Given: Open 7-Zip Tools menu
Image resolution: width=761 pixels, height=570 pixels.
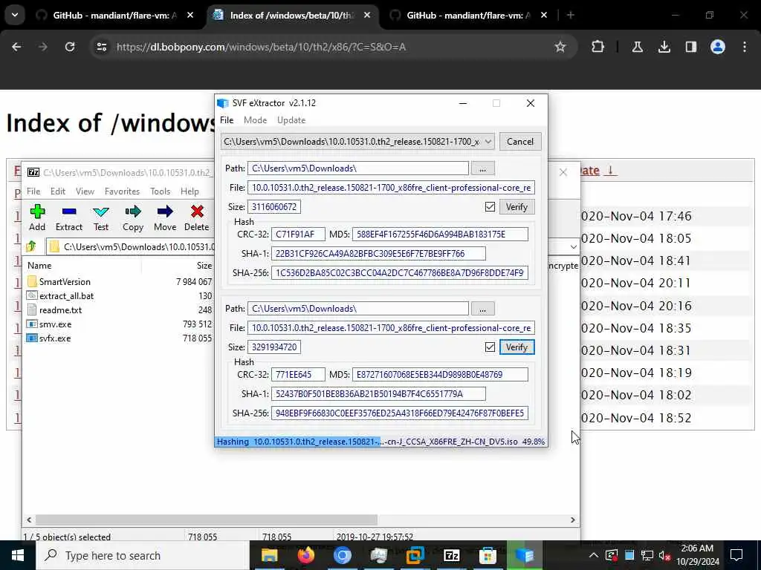Looking at the screenshot, I should pos(161,191).
